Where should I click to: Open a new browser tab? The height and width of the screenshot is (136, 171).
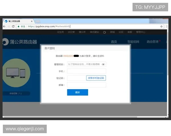point(38,21)
